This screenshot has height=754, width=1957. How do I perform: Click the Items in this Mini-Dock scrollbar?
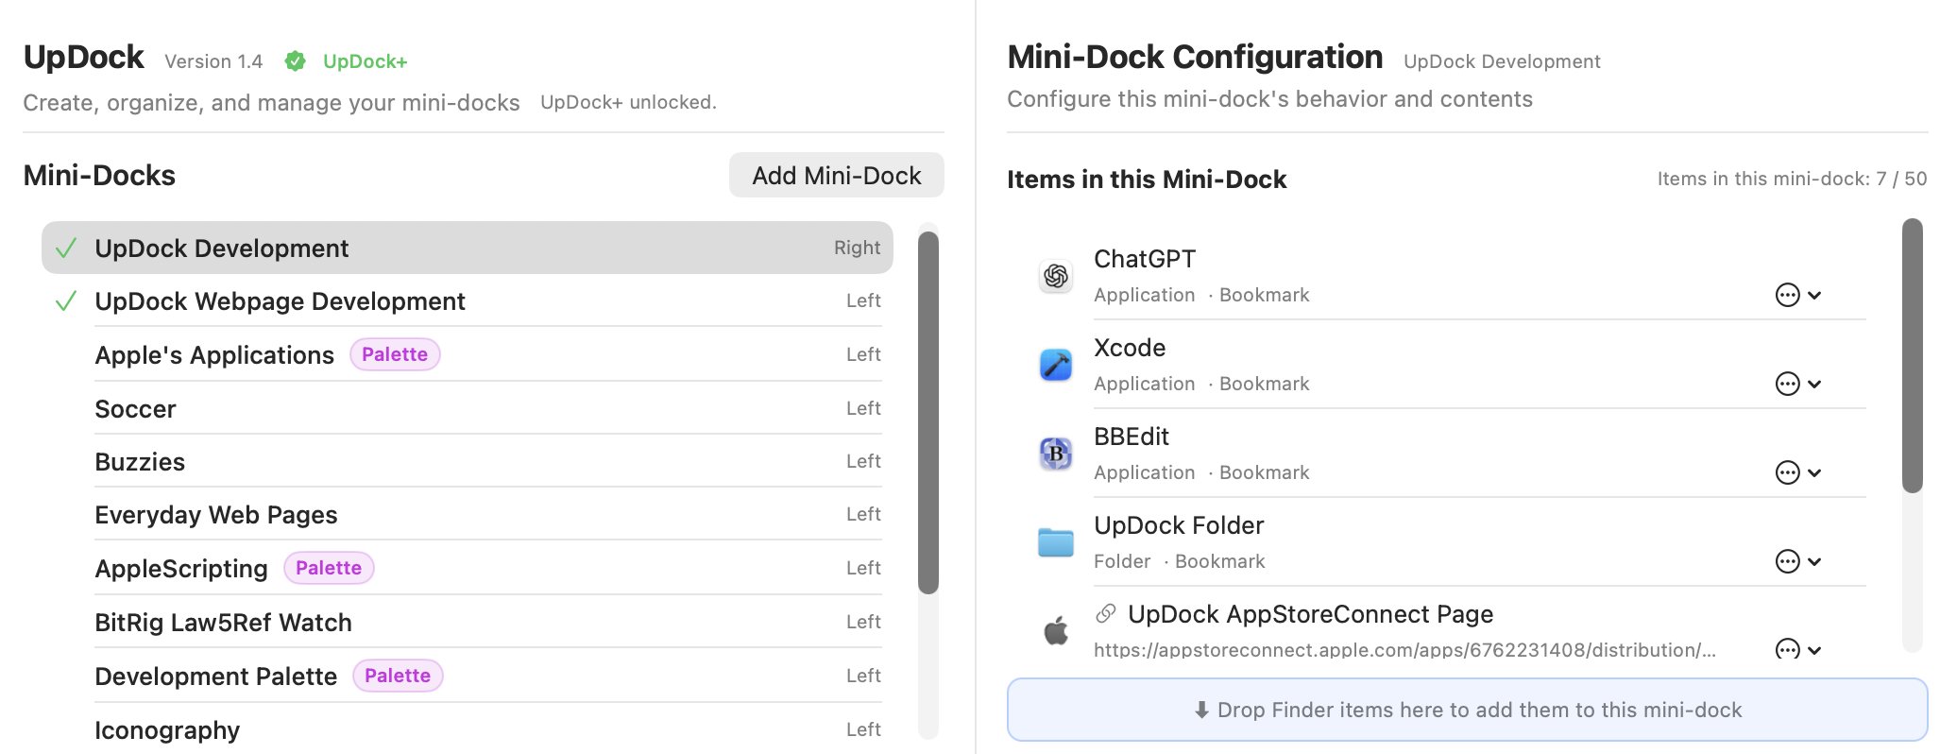[1912, 355]
